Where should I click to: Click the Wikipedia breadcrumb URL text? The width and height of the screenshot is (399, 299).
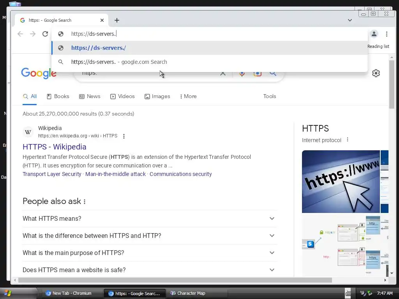78,136
